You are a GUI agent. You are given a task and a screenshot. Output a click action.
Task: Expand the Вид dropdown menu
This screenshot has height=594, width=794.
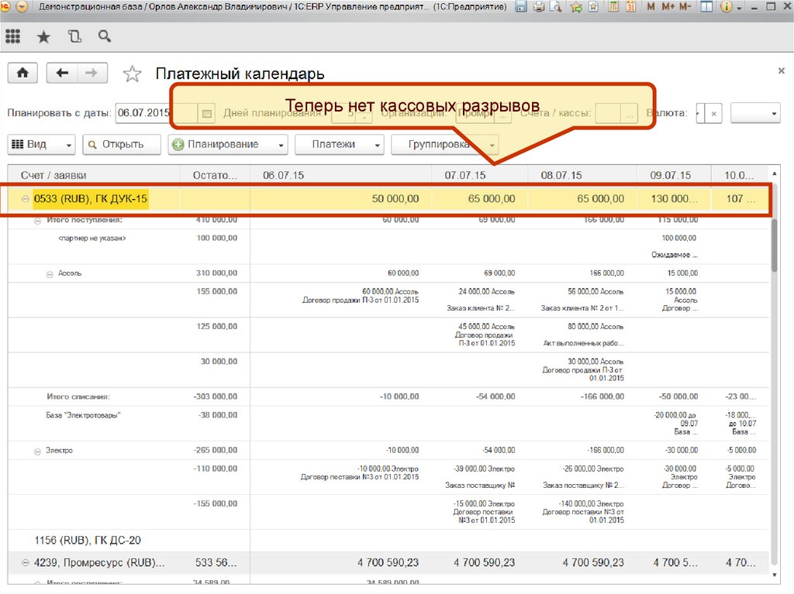[x=42, y=145]
